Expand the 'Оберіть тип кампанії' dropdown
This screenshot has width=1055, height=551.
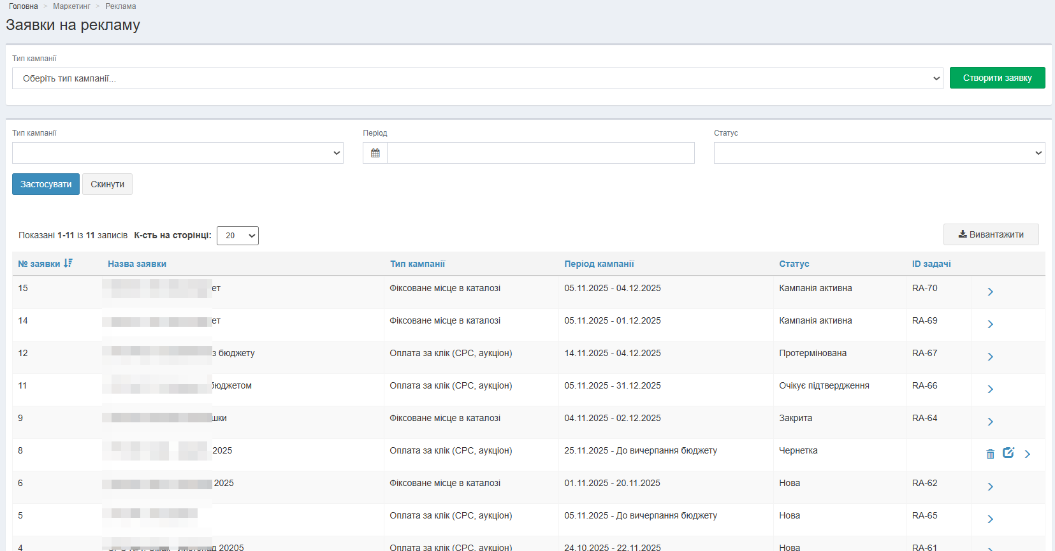477,78
